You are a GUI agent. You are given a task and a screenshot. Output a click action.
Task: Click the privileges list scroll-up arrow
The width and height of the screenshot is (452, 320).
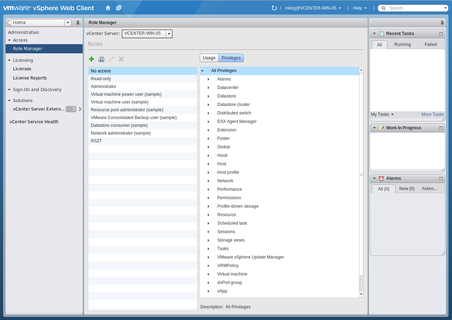point(361,70)
